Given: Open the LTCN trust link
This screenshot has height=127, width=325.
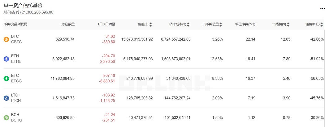Looking at the screenshot, I should pos(16,101).
